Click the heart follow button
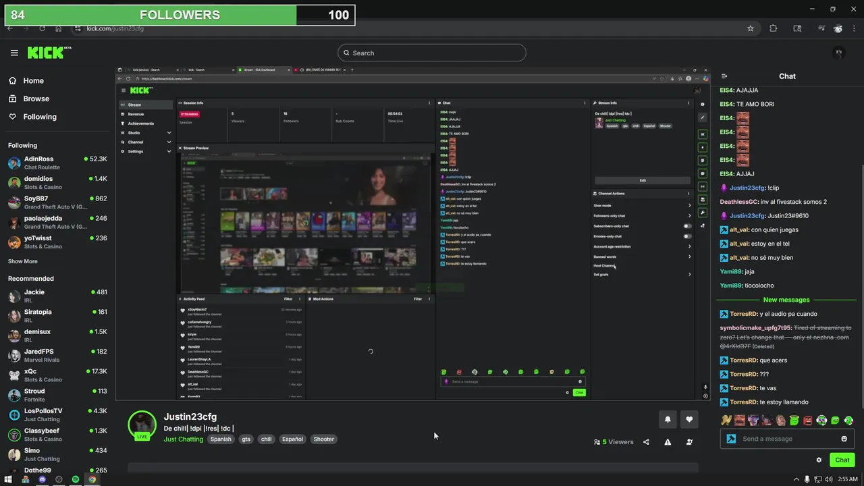 pyautogui.click(x=689, y=419)
